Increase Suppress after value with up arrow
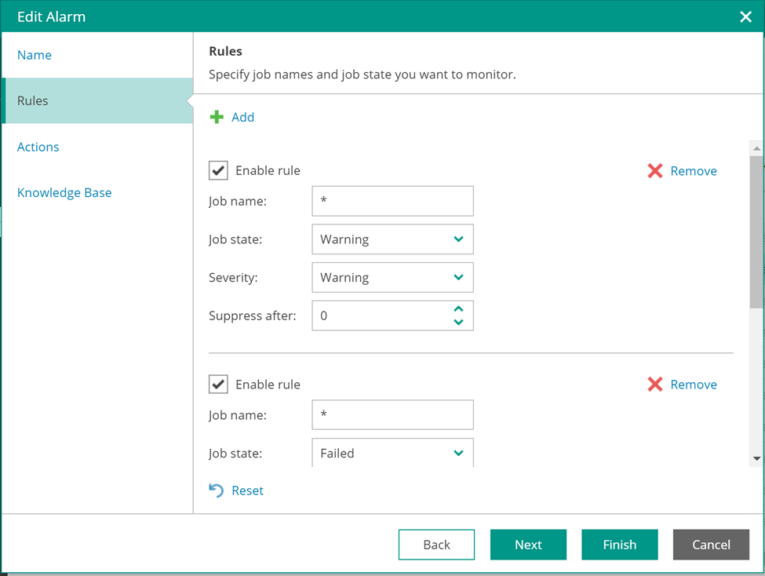 pyautogui.click(x=458, y=309)
